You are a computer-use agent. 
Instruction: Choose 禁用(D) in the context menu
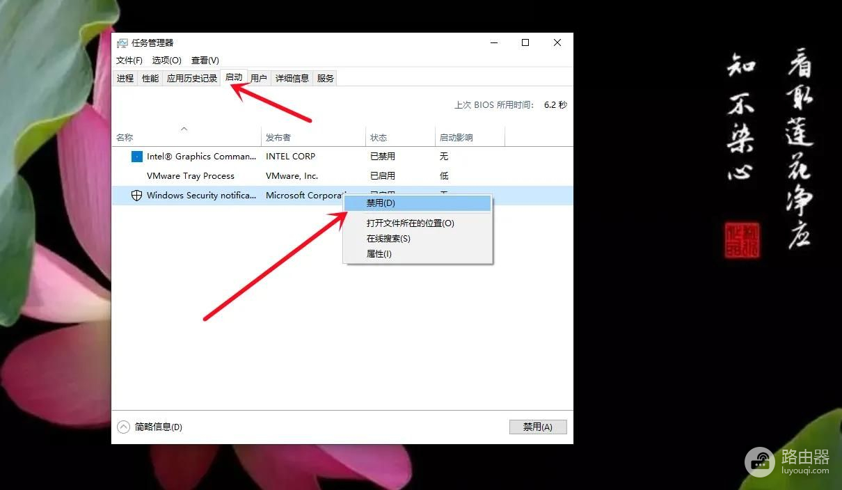(418, 203)
